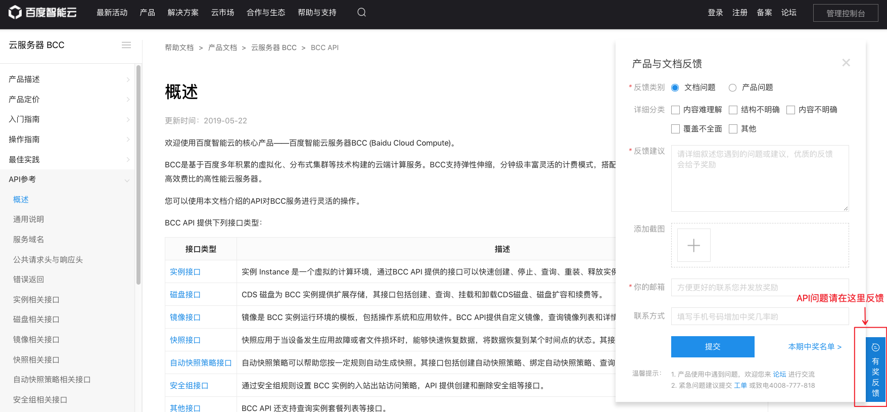This screenshot has width=887, height=412.
Task: Click the plus icon to add screenshot
Action: [x=694, y=245]
